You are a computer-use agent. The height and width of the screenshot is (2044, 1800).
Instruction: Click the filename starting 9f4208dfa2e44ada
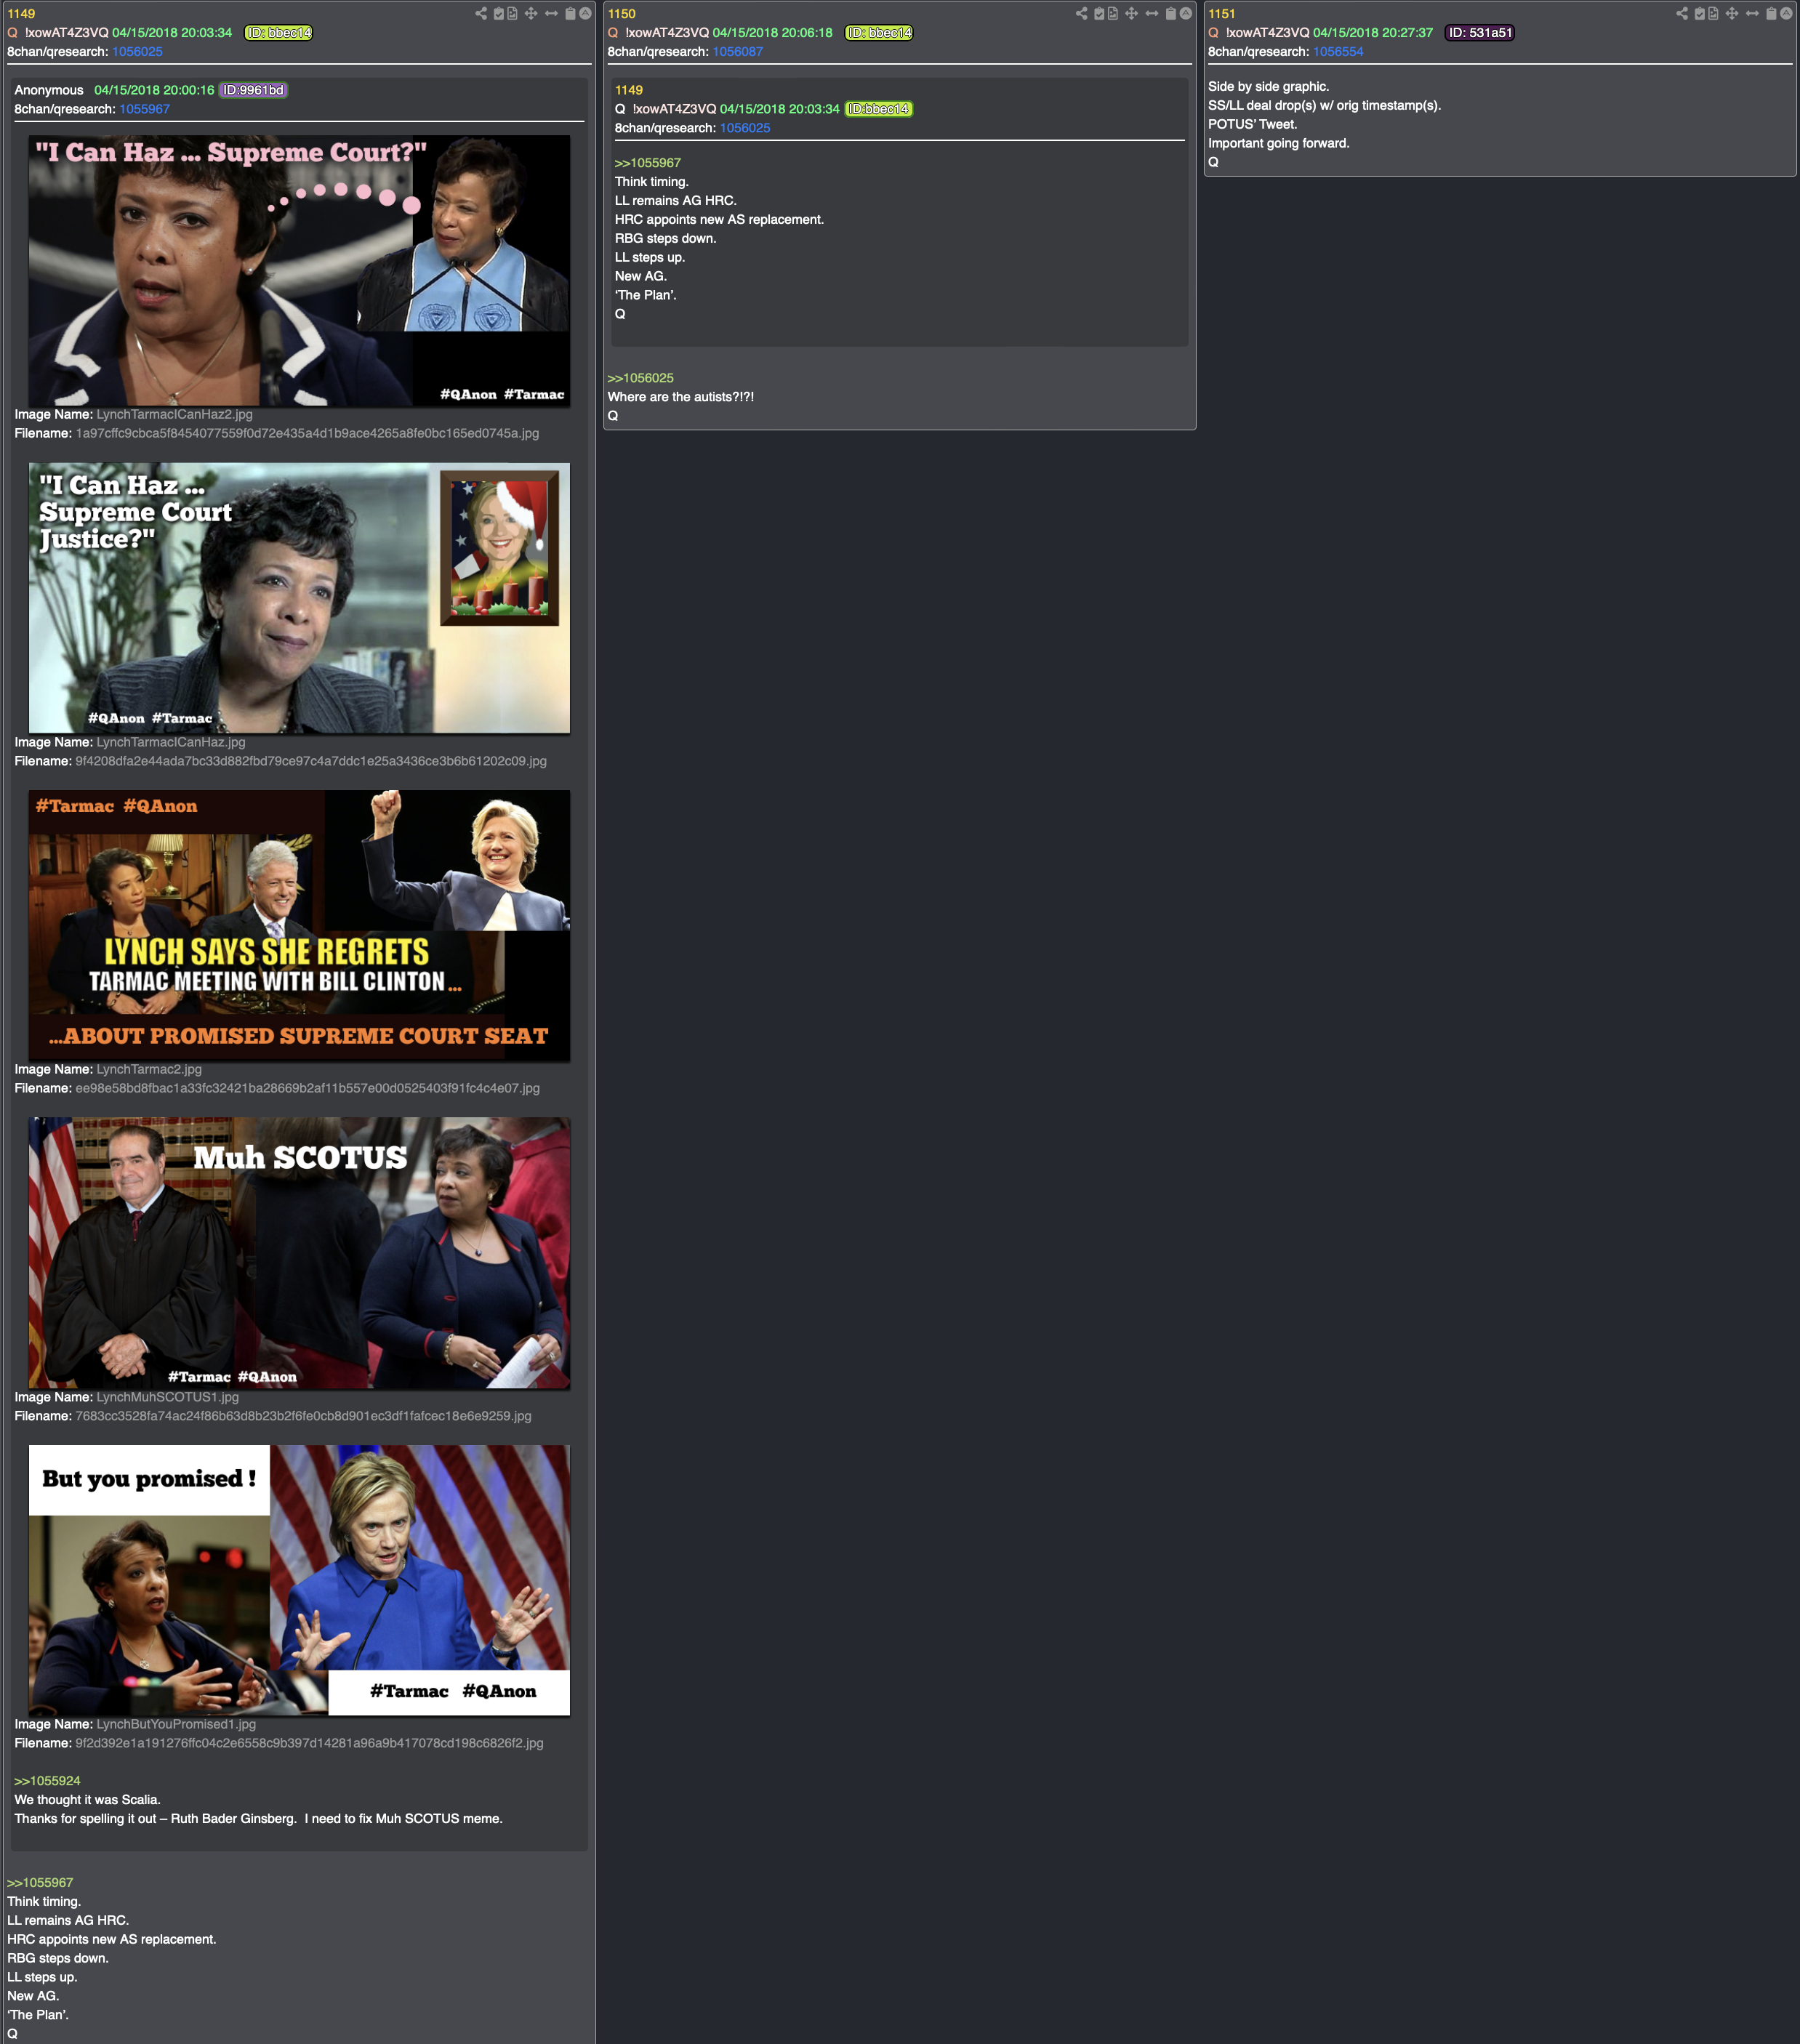pos(311,761)
